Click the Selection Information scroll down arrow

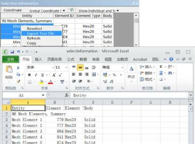[136, 45]
